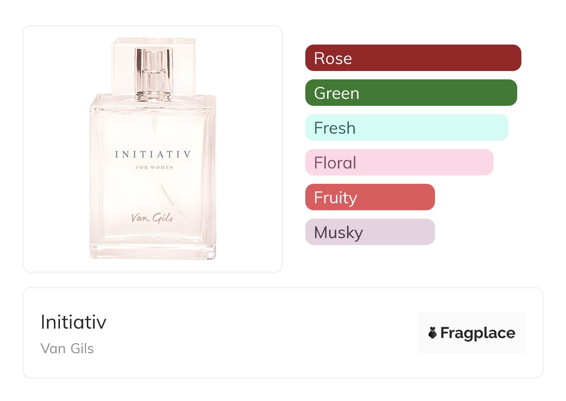Click the INITIATIV label on the bottle

153,155
